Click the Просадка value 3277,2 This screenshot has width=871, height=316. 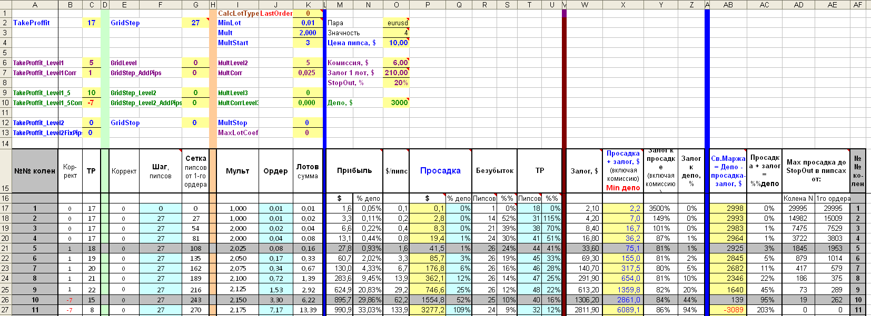427,310
